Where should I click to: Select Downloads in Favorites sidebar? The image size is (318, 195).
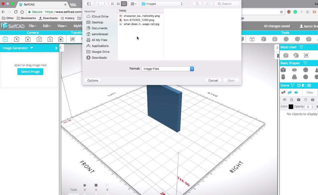coord(97,58)
